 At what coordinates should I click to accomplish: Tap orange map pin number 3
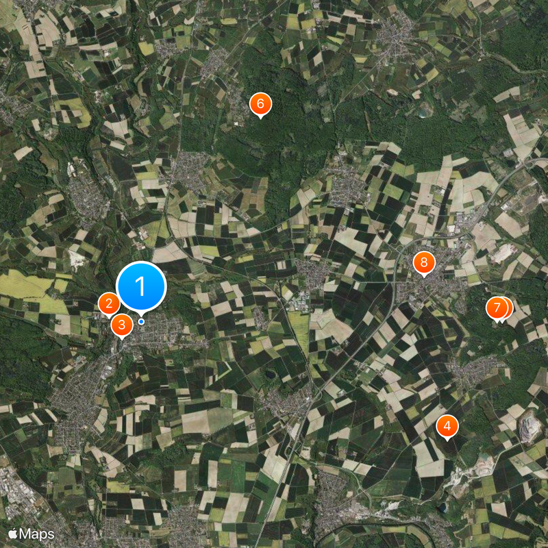(x=122, y=325)
